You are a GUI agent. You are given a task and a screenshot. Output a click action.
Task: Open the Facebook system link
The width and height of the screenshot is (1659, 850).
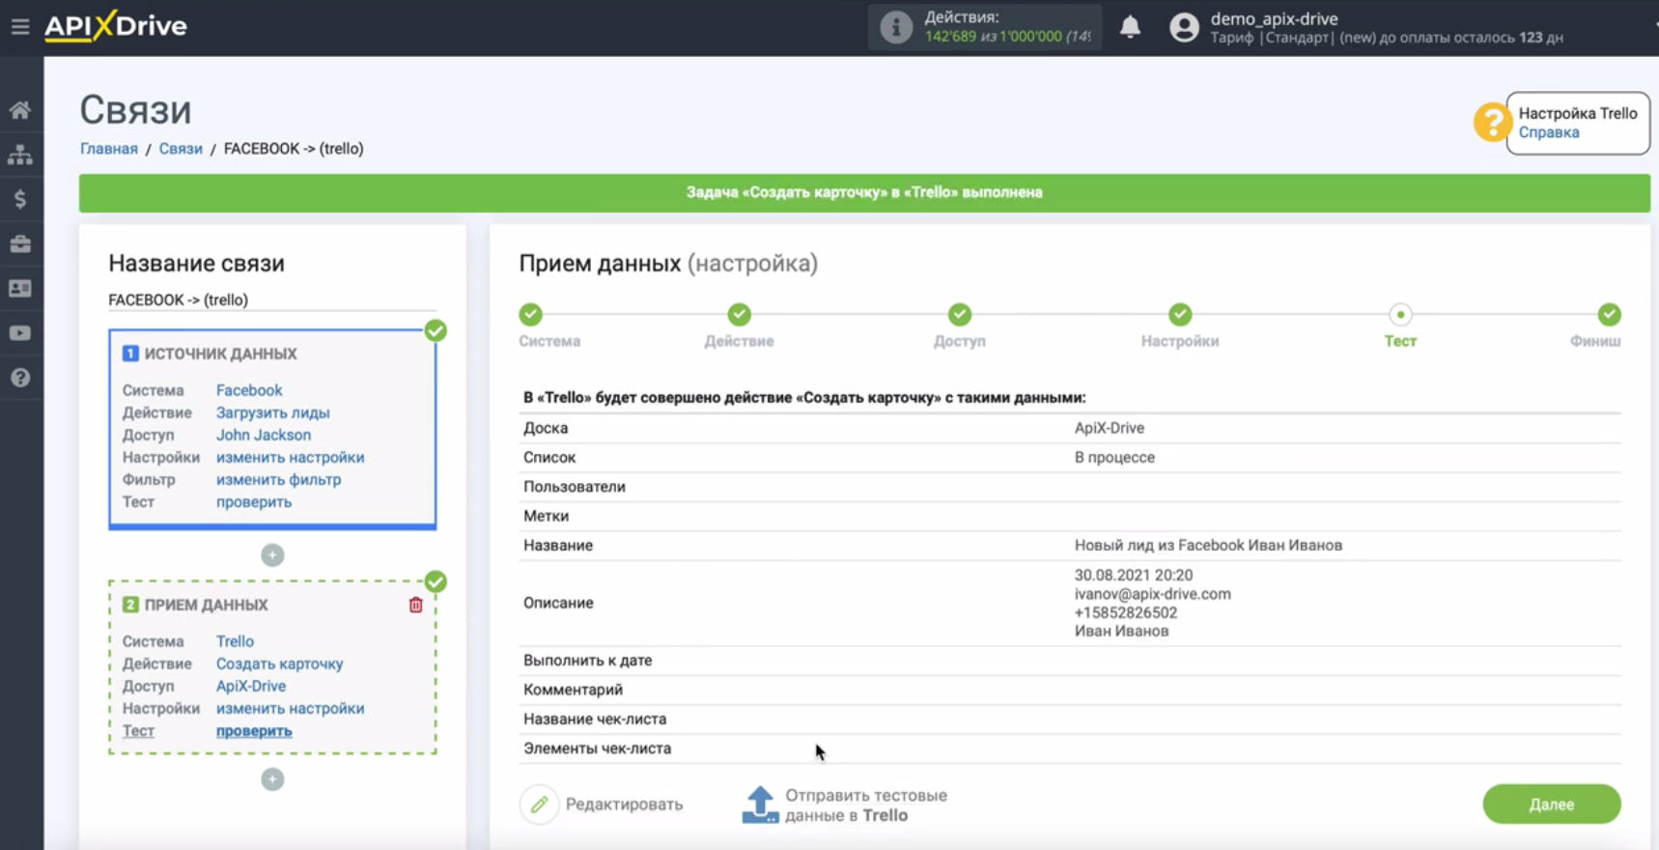point(249,390)
